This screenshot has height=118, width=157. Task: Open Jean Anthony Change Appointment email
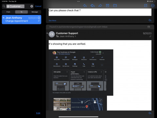tap(22, 19)
